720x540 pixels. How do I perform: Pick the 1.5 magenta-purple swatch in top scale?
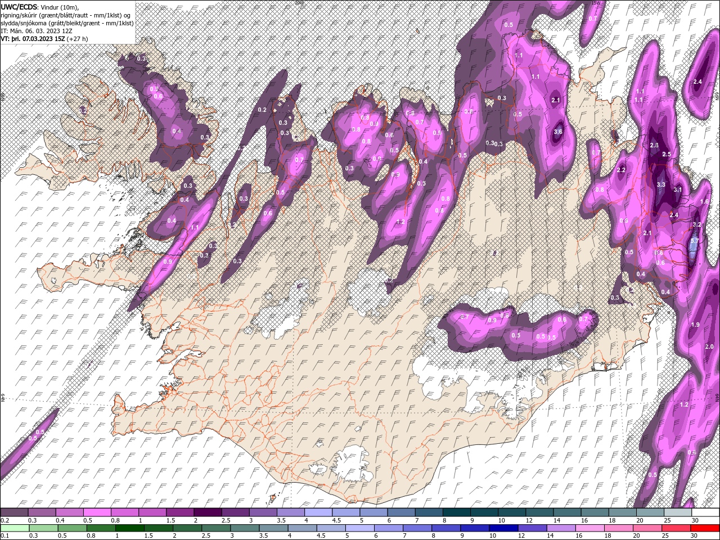tap(180, 512)
